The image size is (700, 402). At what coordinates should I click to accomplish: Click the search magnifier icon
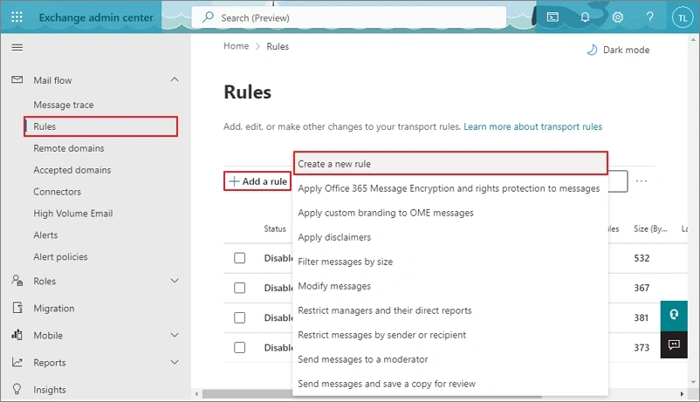(x=208, y=17)
